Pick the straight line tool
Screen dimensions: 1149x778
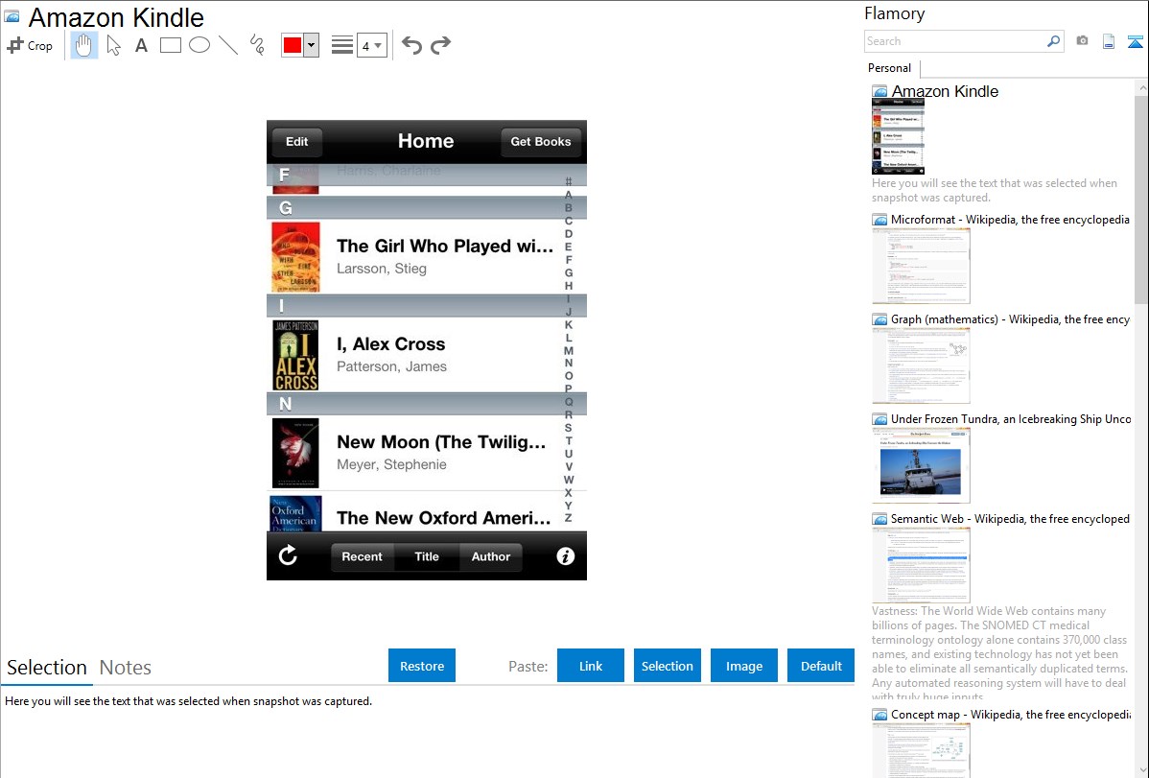228,45
